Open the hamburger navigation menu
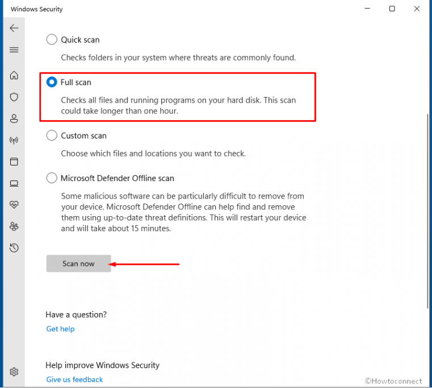The image size is (432, 388). click(x=14, y=50)
